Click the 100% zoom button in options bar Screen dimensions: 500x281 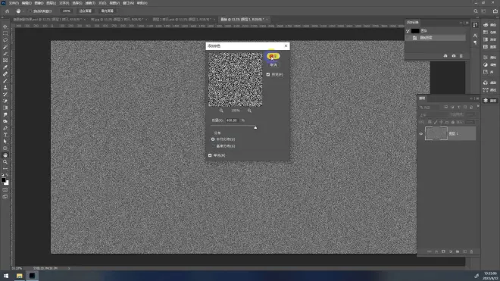[x=67, y=11]
